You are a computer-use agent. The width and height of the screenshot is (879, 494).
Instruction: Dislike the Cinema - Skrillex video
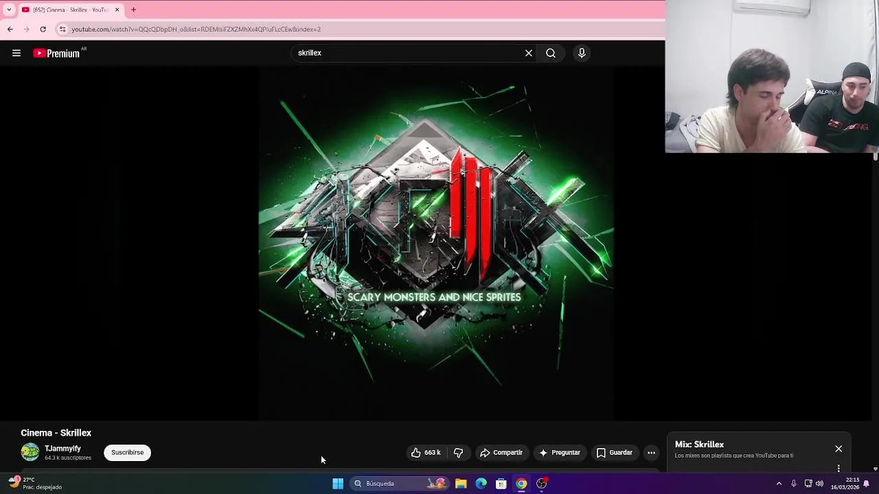458,452
